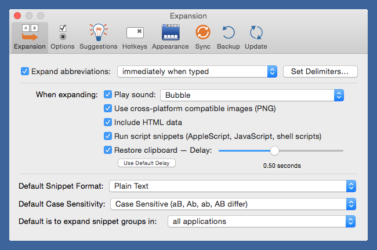
Task: Open the 'all applications' dropdown
Action: click(261, 221)
